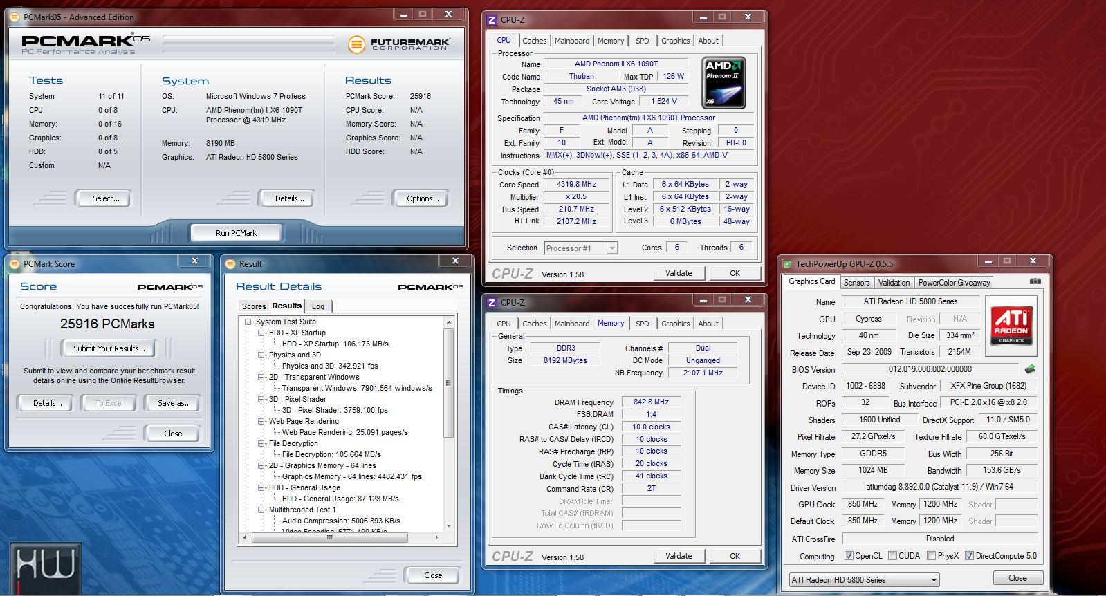Screen dimensions: 1106x596
Task: Click the BIOS save chip icon in GPU-Z
Action: (x=1030, y=369)
